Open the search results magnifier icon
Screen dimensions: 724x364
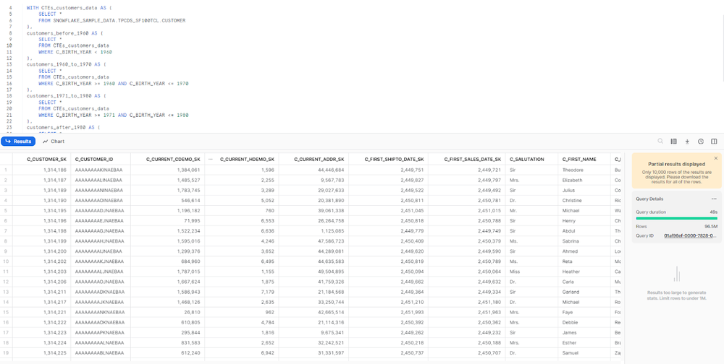point(660,142)
